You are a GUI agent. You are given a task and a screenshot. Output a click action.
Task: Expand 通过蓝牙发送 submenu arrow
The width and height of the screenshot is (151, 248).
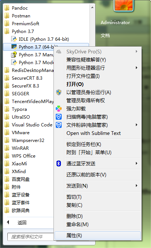137,163
